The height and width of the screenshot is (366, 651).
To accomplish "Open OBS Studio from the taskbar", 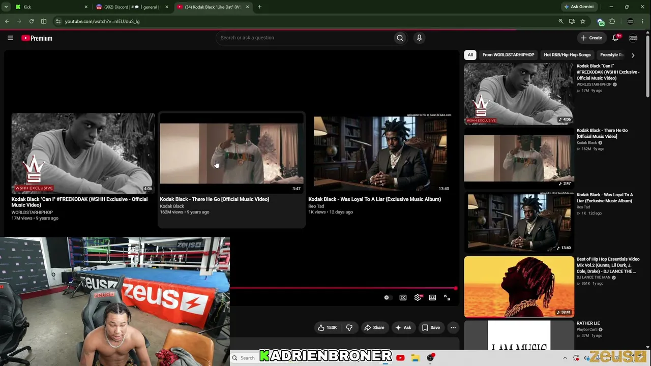I will click(x=430, y=358).
